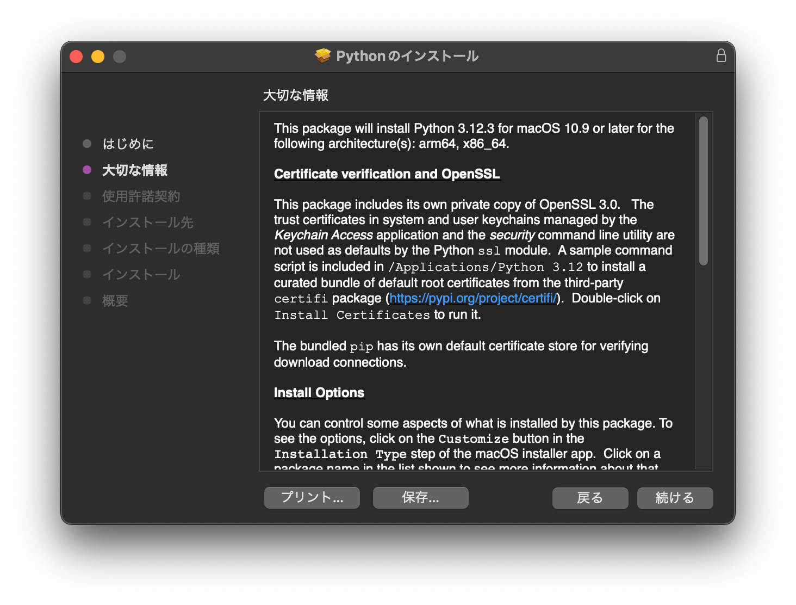Screen dimensions: 796x605
Task: Click the インストールの種類 step dot
Action: click(x=87, y=248)
